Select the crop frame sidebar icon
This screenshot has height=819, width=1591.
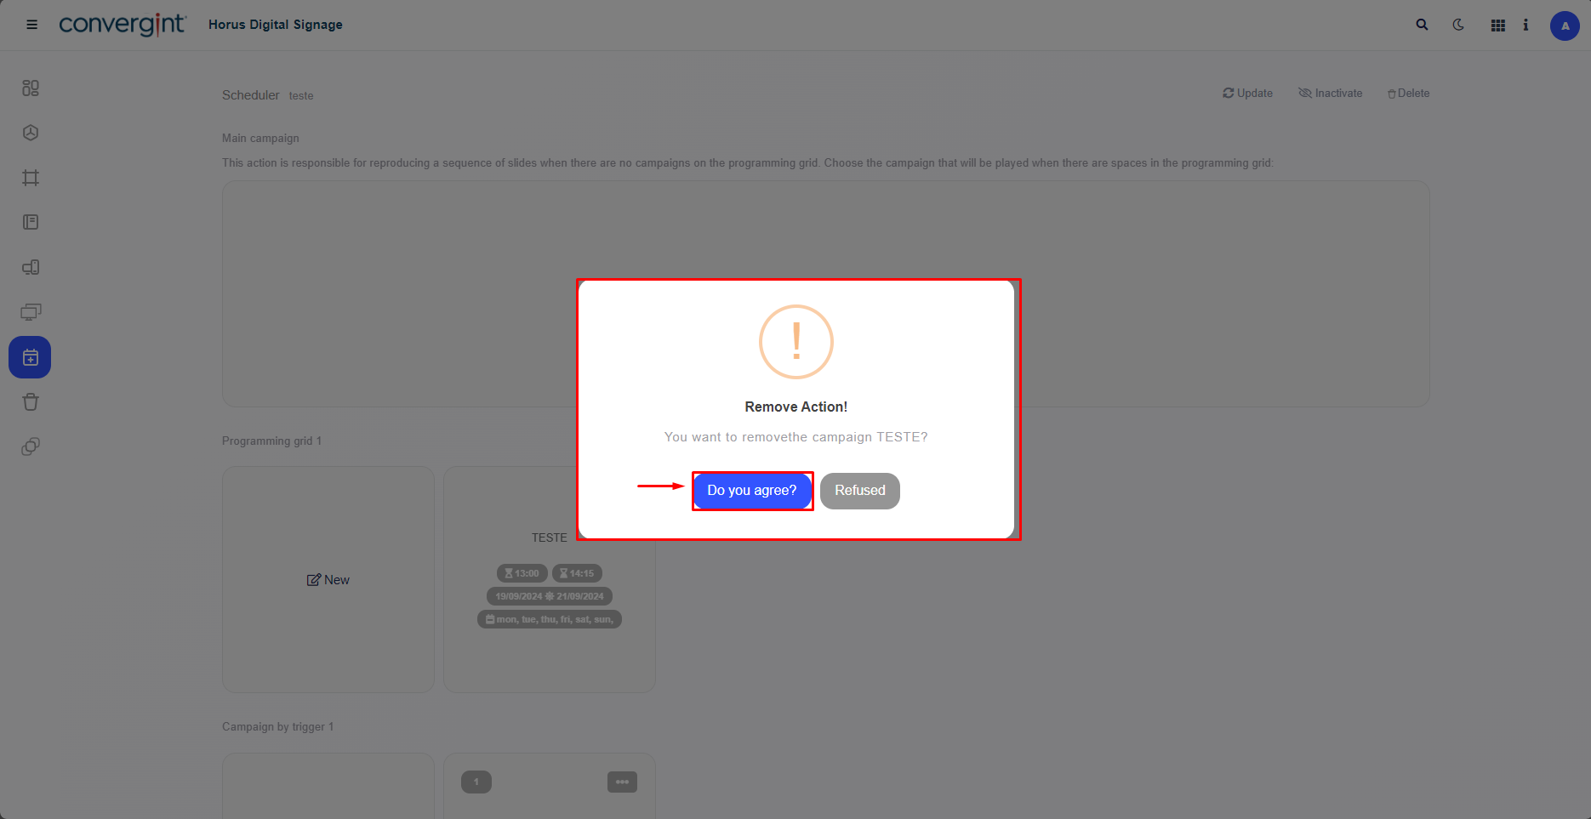(31, 178)
